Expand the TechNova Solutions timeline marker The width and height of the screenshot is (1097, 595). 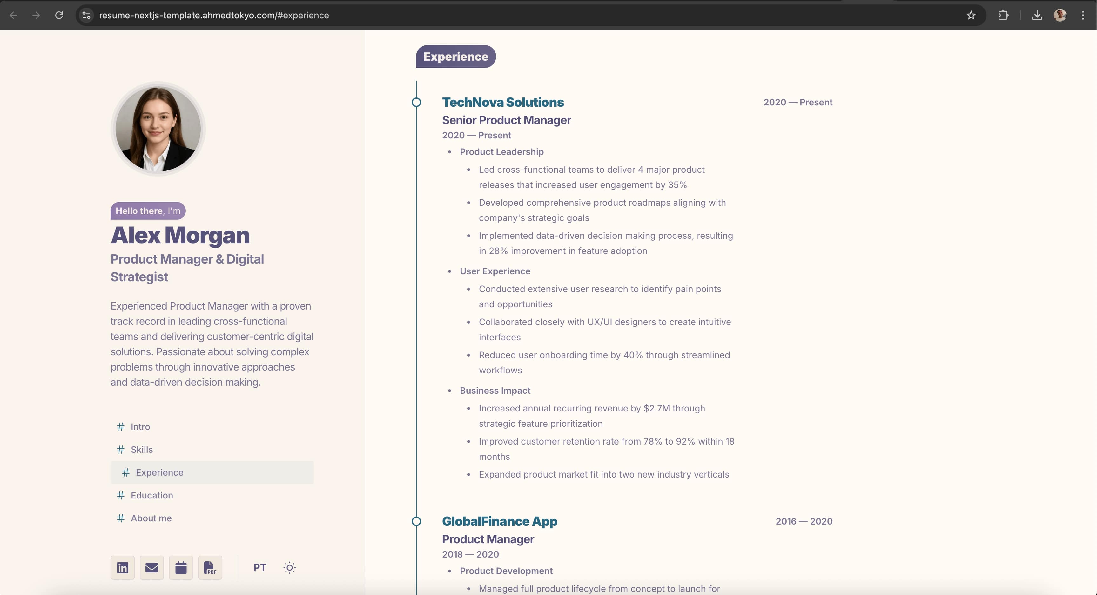coord(416,102)
